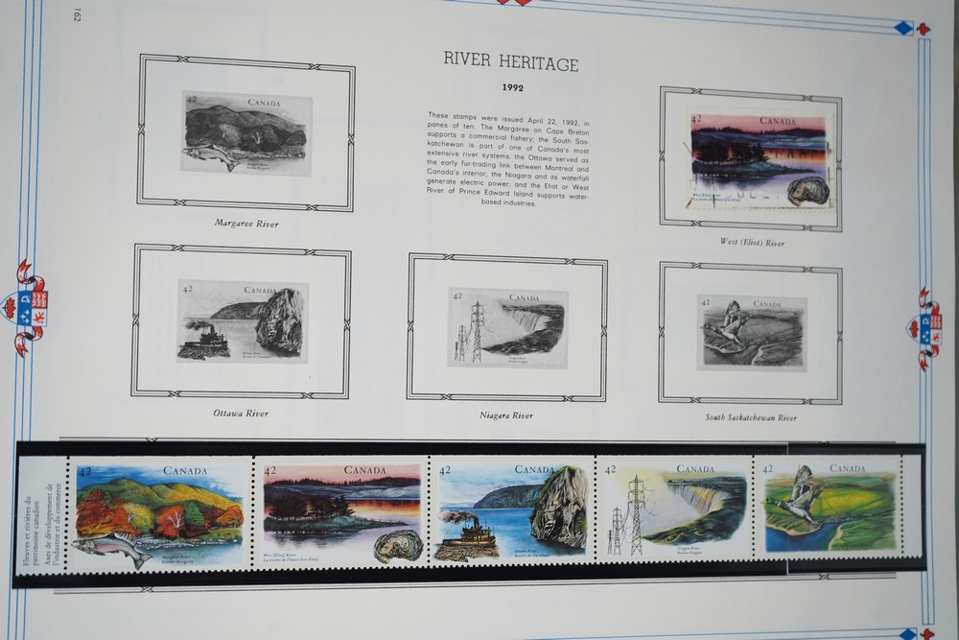Image resolution: width=959 pixels, height=640 pixels.
Task: Click the colour sunset oyster stamp in the strip
Action: click(x=341, y=514)
